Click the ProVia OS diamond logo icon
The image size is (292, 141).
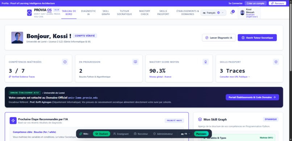pos(29,13)
